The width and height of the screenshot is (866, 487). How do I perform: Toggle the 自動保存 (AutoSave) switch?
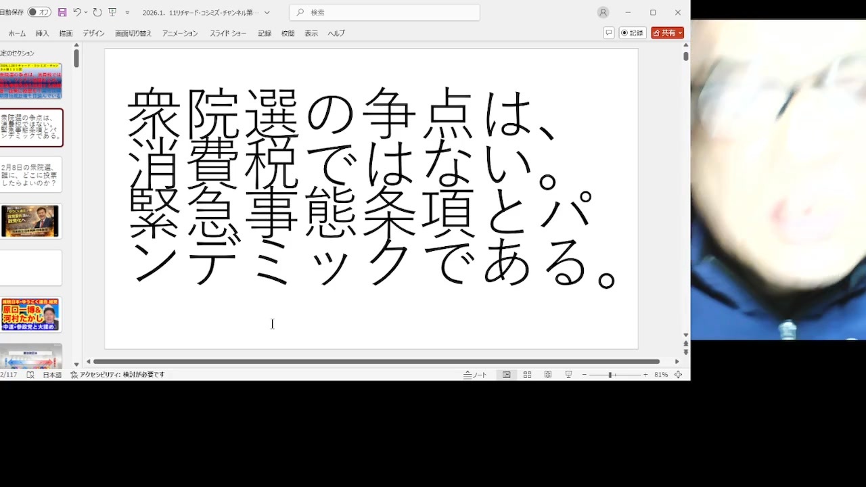(x=39, y=12)
